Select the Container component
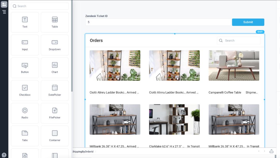 [x=55, y=136]
